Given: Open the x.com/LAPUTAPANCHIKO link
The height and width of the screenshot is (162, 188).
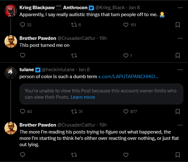Looking at the screenshot, I should coord(128,77).
